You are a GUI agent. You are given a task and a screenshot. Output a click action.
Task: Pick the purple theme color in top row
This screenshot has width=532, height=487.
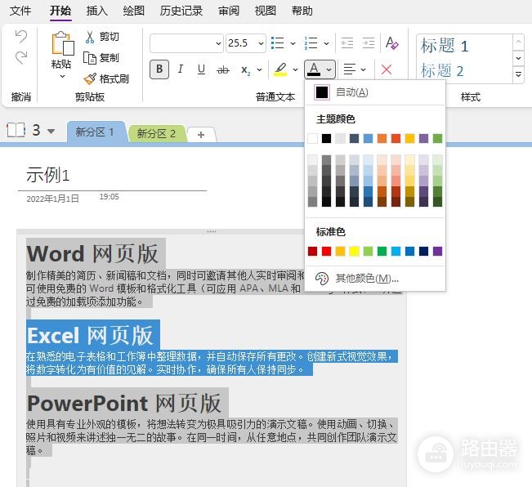pos(424,138)
